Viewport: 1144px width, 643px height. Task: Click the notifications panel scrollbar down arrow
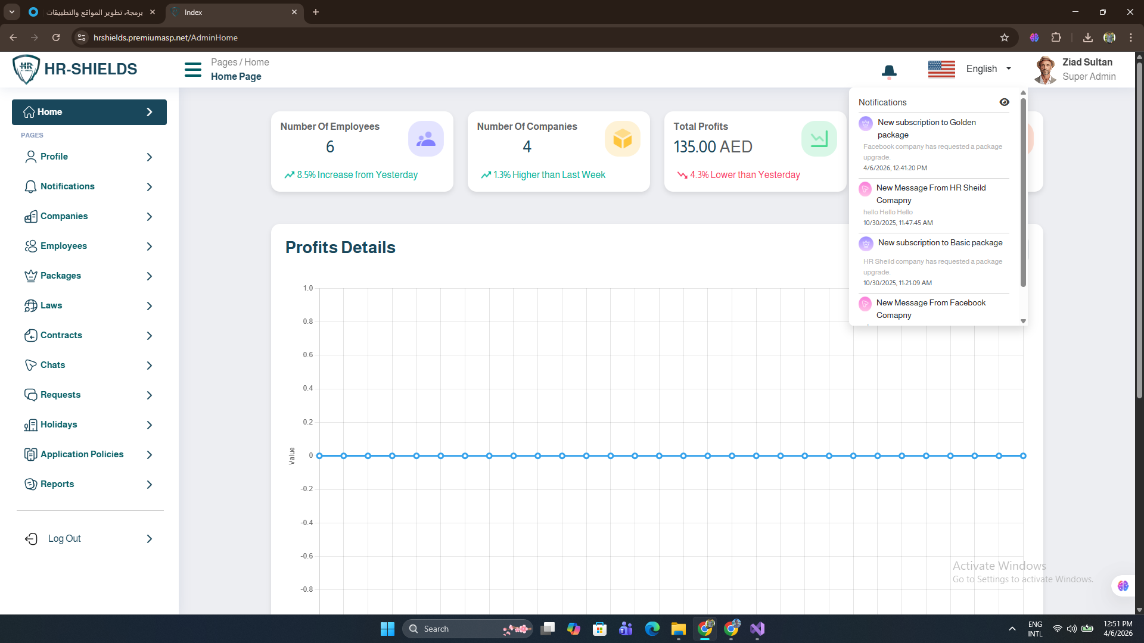click(x=1023, y=321)
